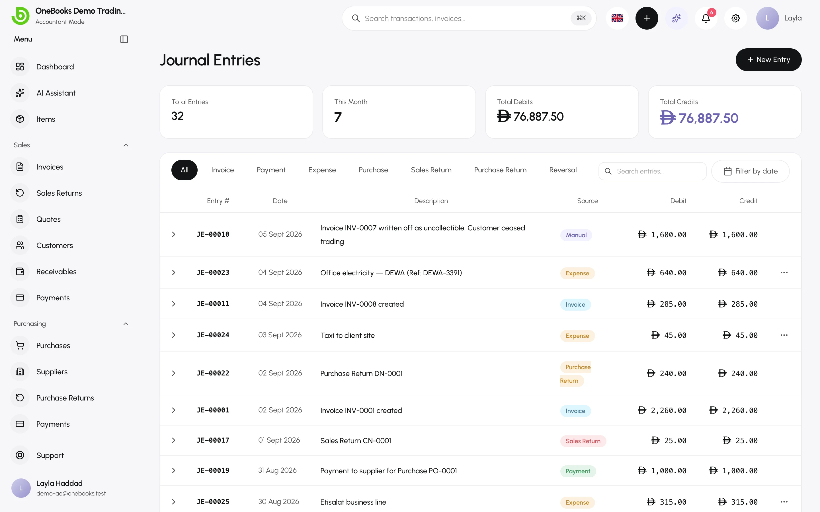This screenshot has width=820, height=512.
Task: Click the OneBooks green logo
Action: click(x=20, y=16)
